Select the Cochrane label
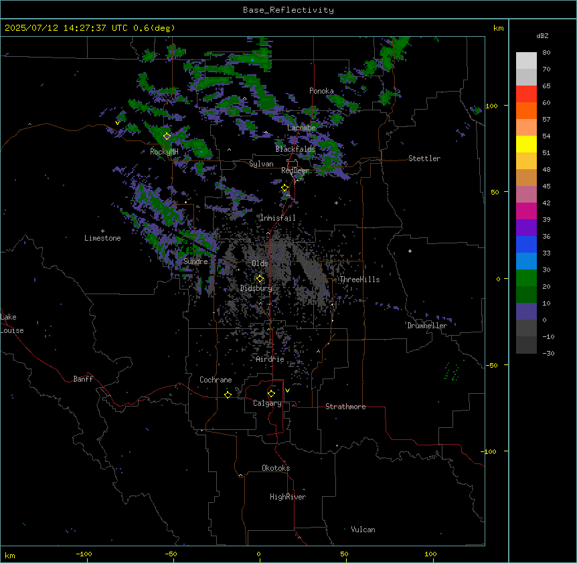 [216, 380]
